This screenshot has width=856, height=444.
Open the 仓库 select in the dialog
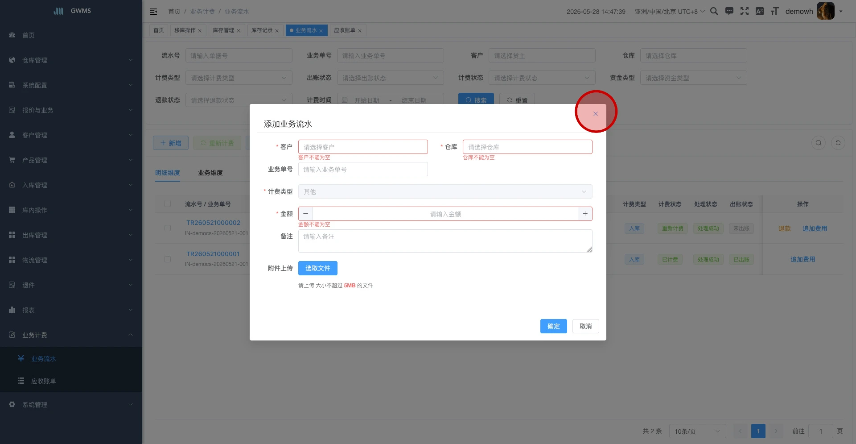(527, 147)
